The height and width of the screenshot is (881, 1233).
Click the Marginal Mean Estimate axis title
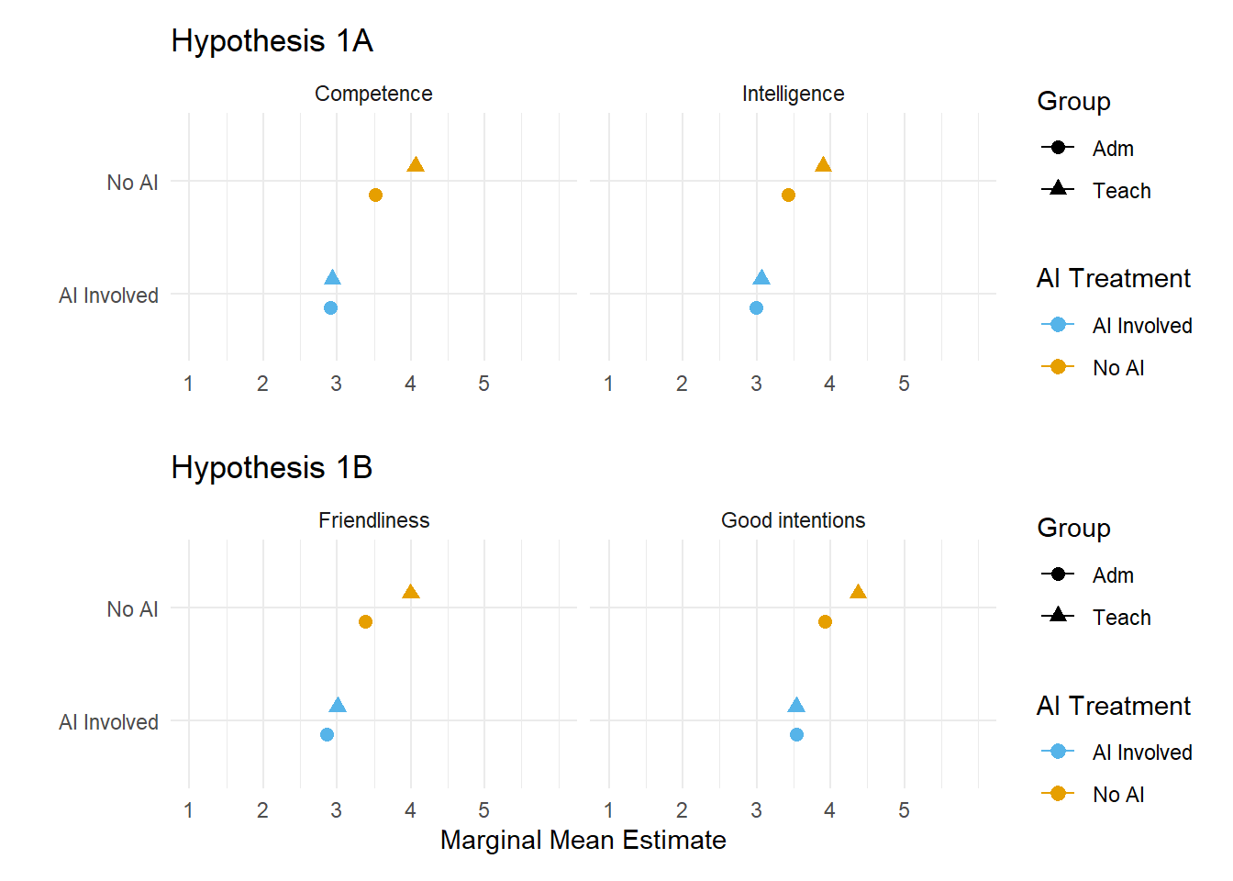click(583, 840)
